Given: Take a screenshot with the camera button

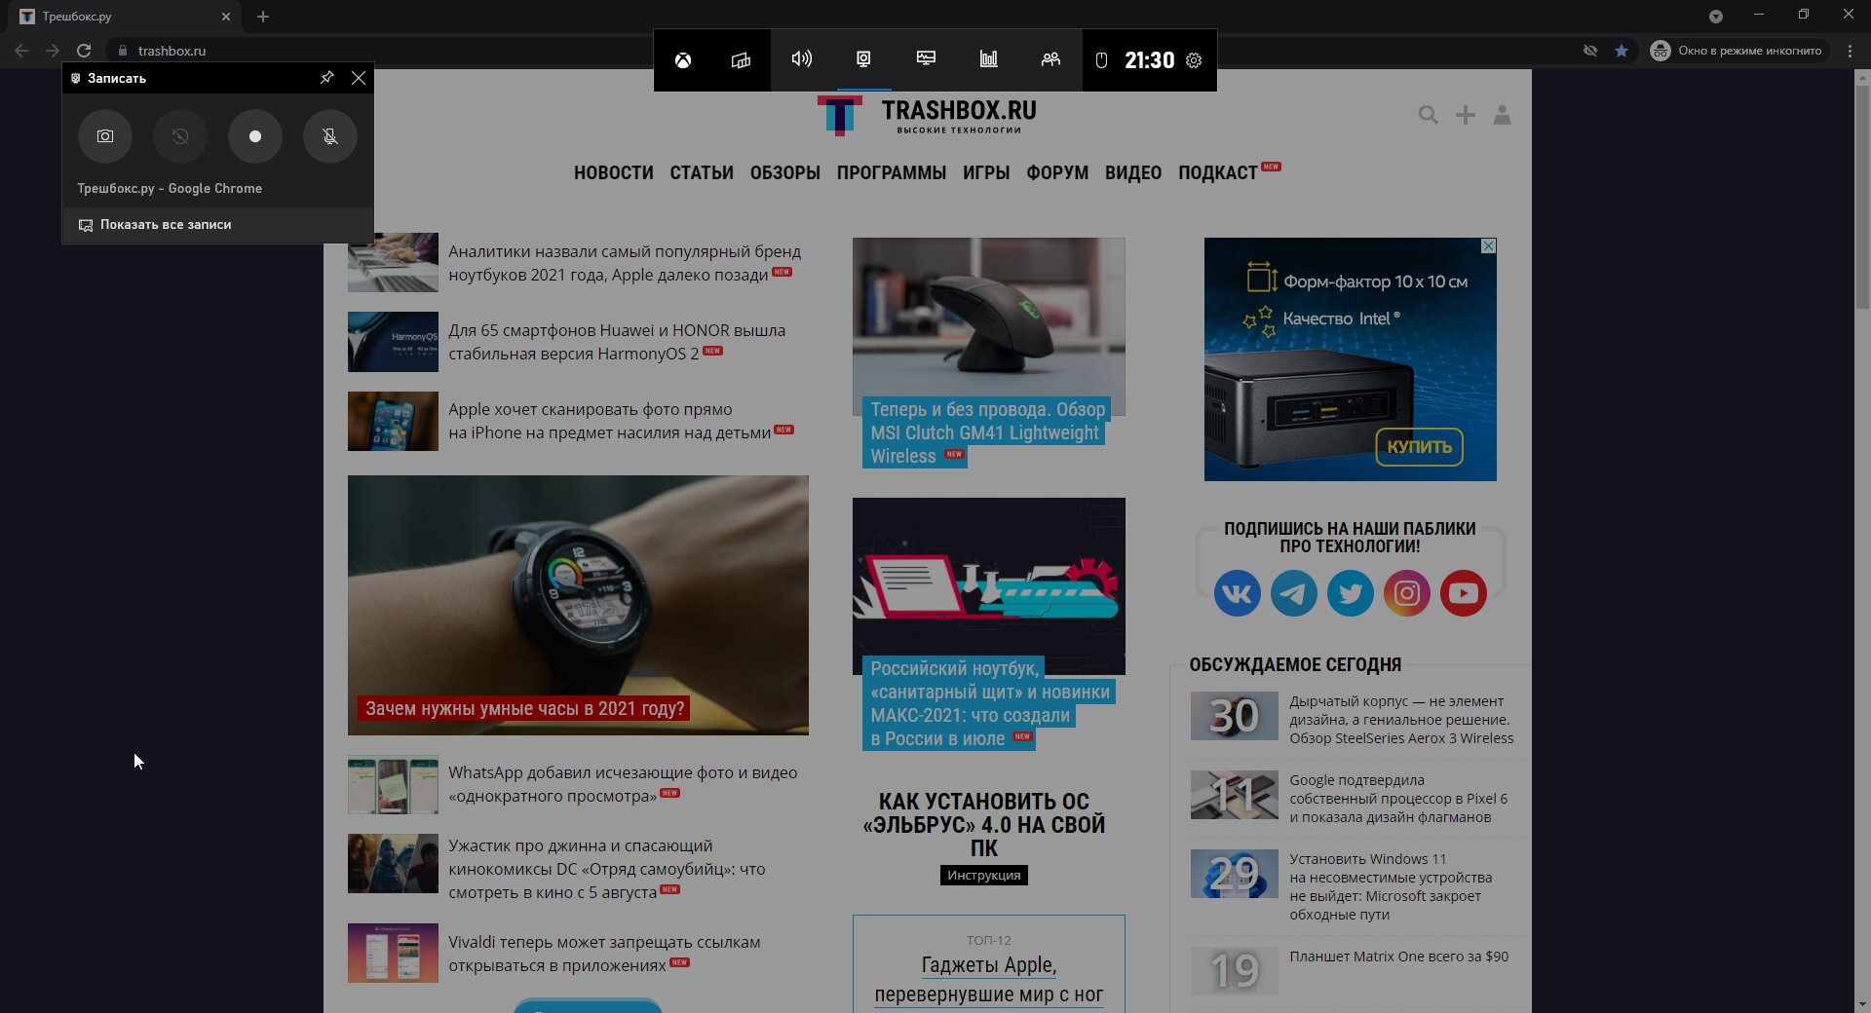Looking at the screenshot, I should 105,136.
